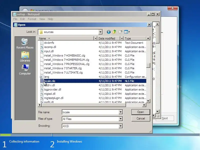Click the icon of locale.nls file

click(42, 81)
